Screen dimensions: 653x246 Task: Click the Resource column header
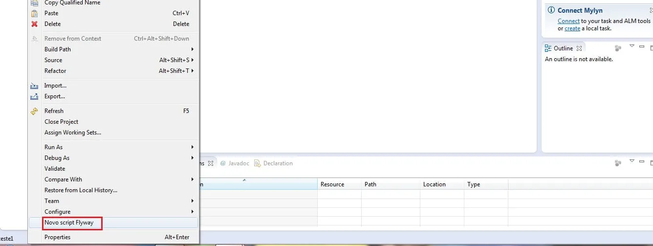339,184
